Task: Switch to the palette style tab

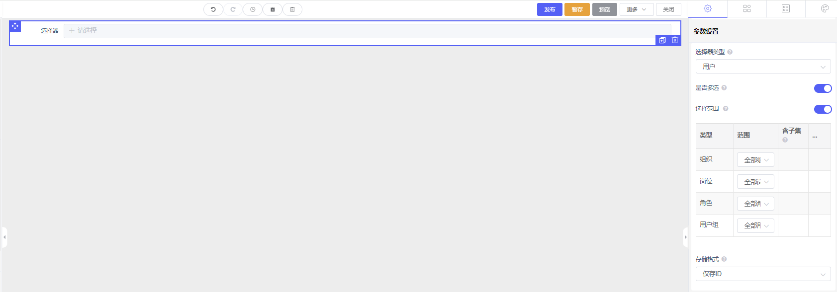Action: pyautogui.click(x=825, y=8)
